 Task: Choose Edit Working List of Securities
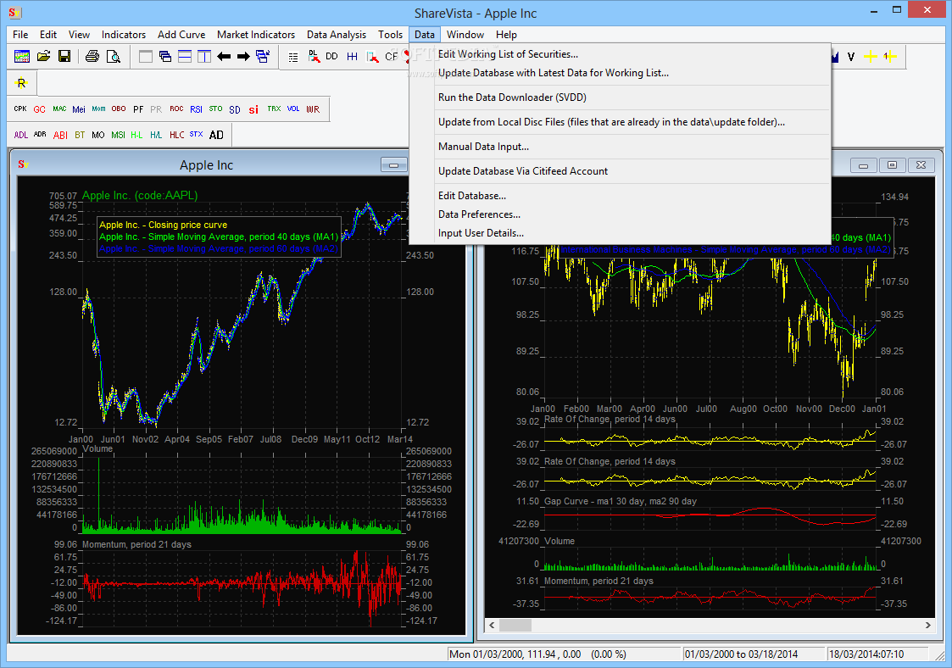[620, 54]
